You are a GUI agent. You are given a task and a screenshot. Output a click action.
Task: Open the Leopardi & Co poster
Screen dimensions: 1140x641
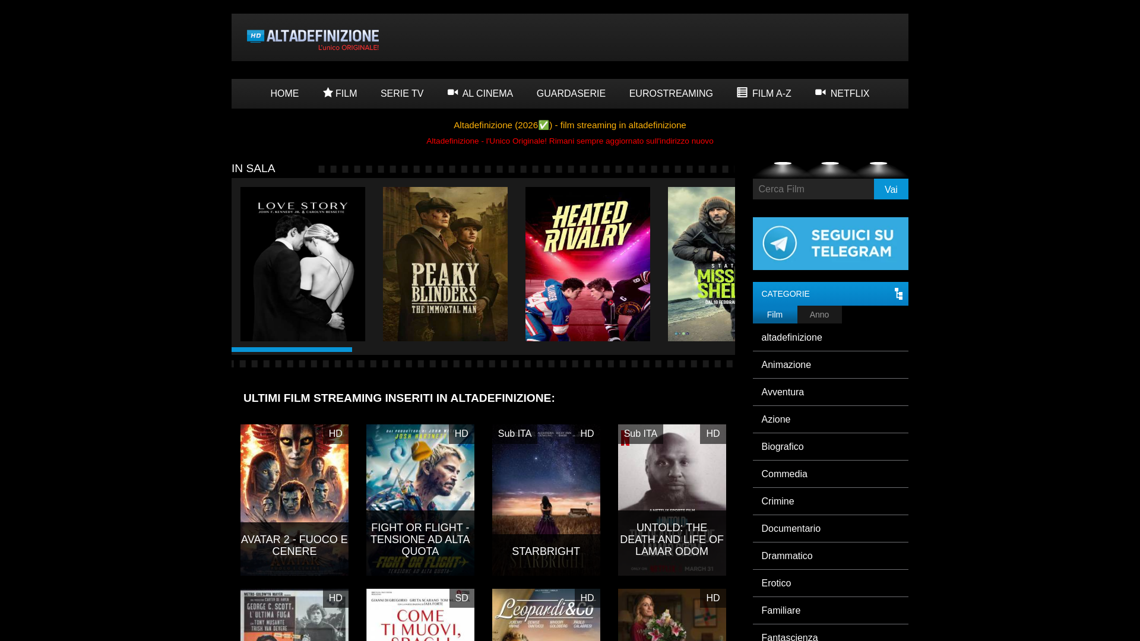[546, 615]
